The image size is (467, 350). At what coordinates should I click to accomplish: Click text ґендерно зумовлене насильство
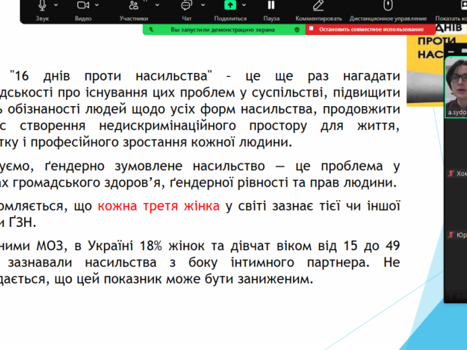(x=155, y=166)
